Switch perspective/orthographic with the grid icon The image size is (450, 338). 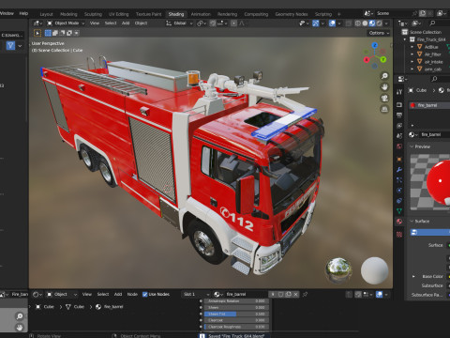[384, 109]
